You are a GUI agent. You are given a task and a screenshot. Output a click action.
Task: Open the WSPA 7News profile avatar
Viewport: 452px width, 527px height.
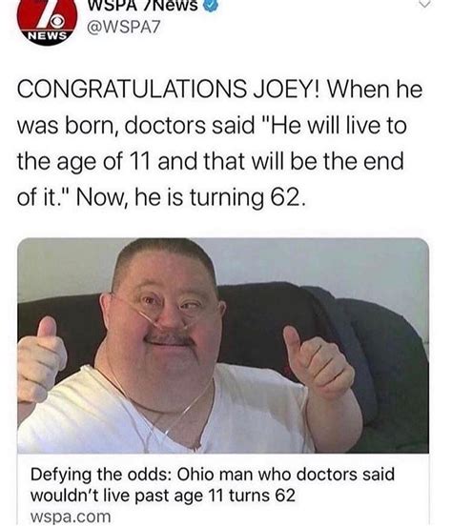(47, 21)
